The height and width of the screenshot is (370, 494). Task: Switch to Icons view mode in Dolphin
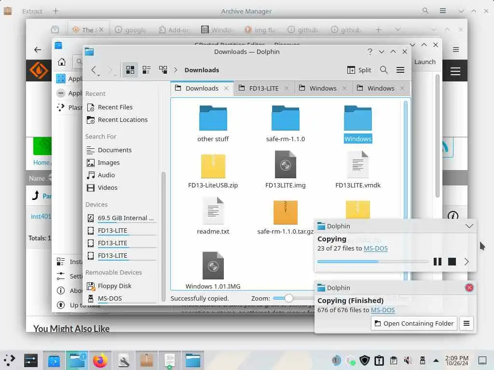[x=130, y=70]
